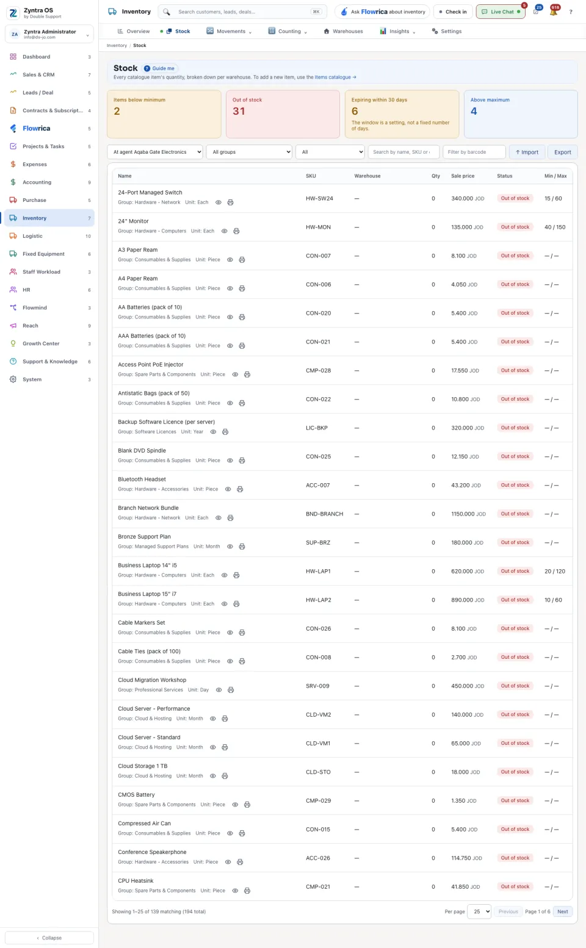Screen dimensions: 586x948
Task: Go to Flowrica in the sidebar
Action: point(49,129)
